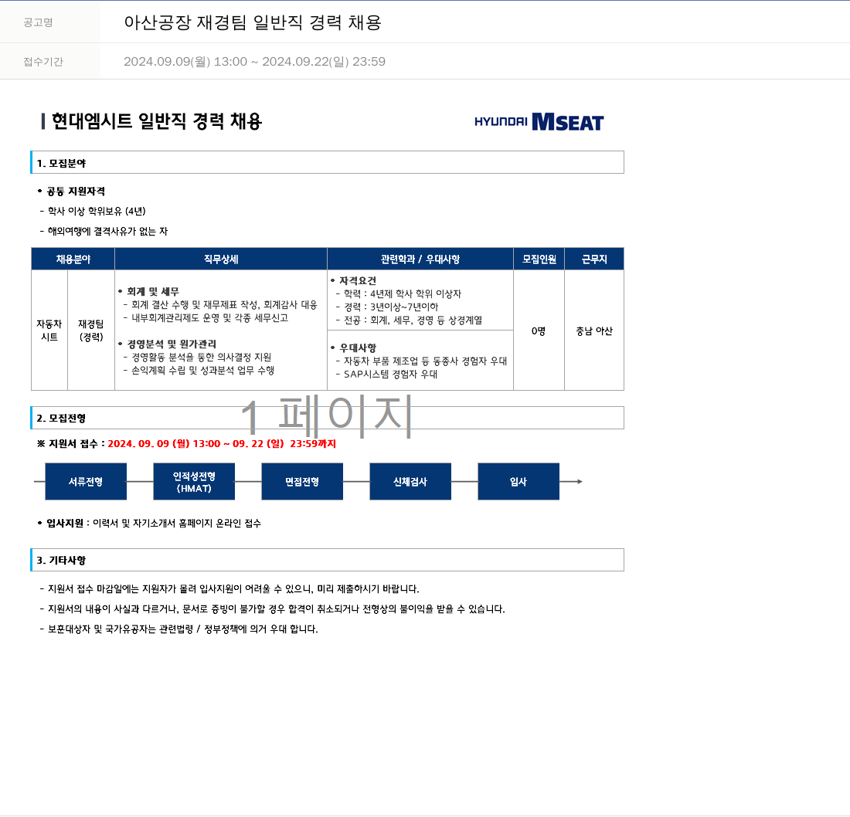Click the '직무상세' table column header
This screenshot has height=817, width=850.
click(221, 259)
